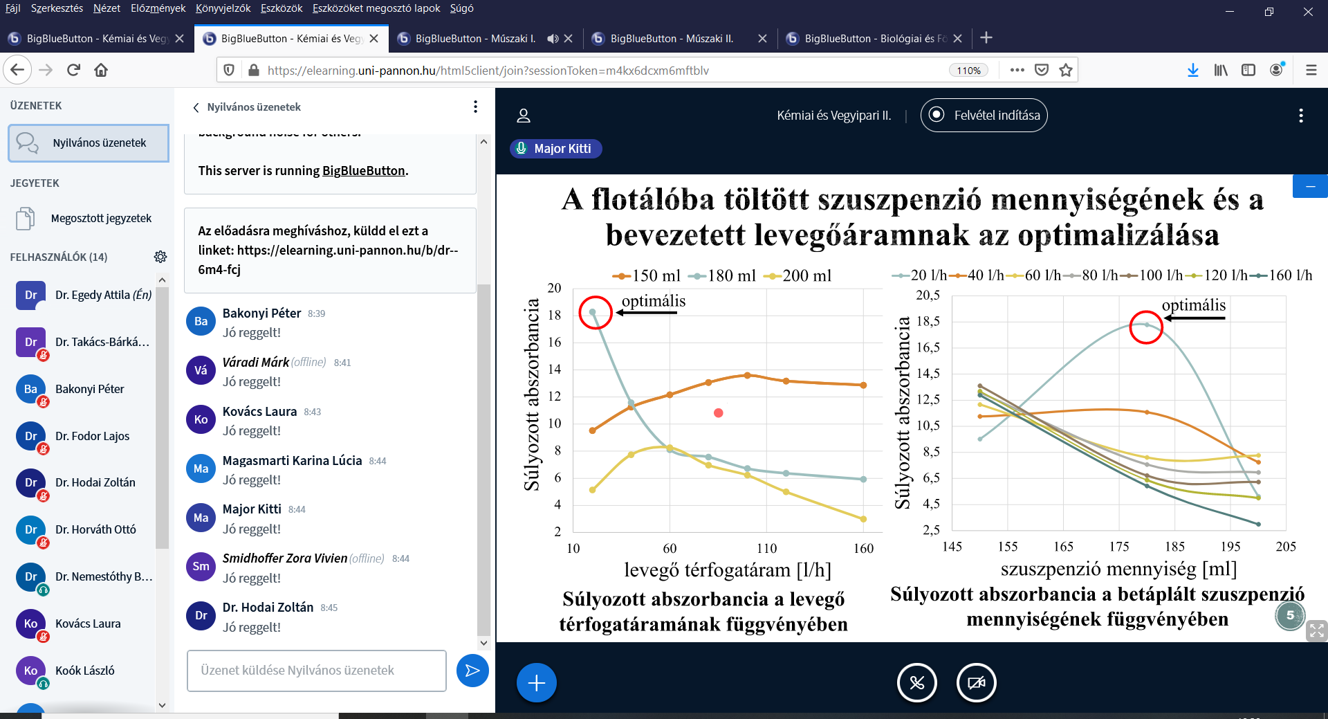The width and height of the screenshot is (1328, 719).
Task: Open the session options menu, top right
Action: click(1300, 116)
